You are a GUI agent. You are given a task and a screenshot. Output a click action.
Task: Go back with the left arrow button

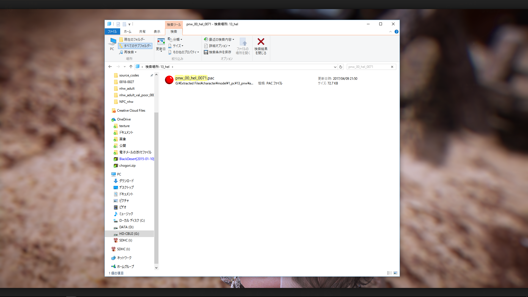coord(110,67)
